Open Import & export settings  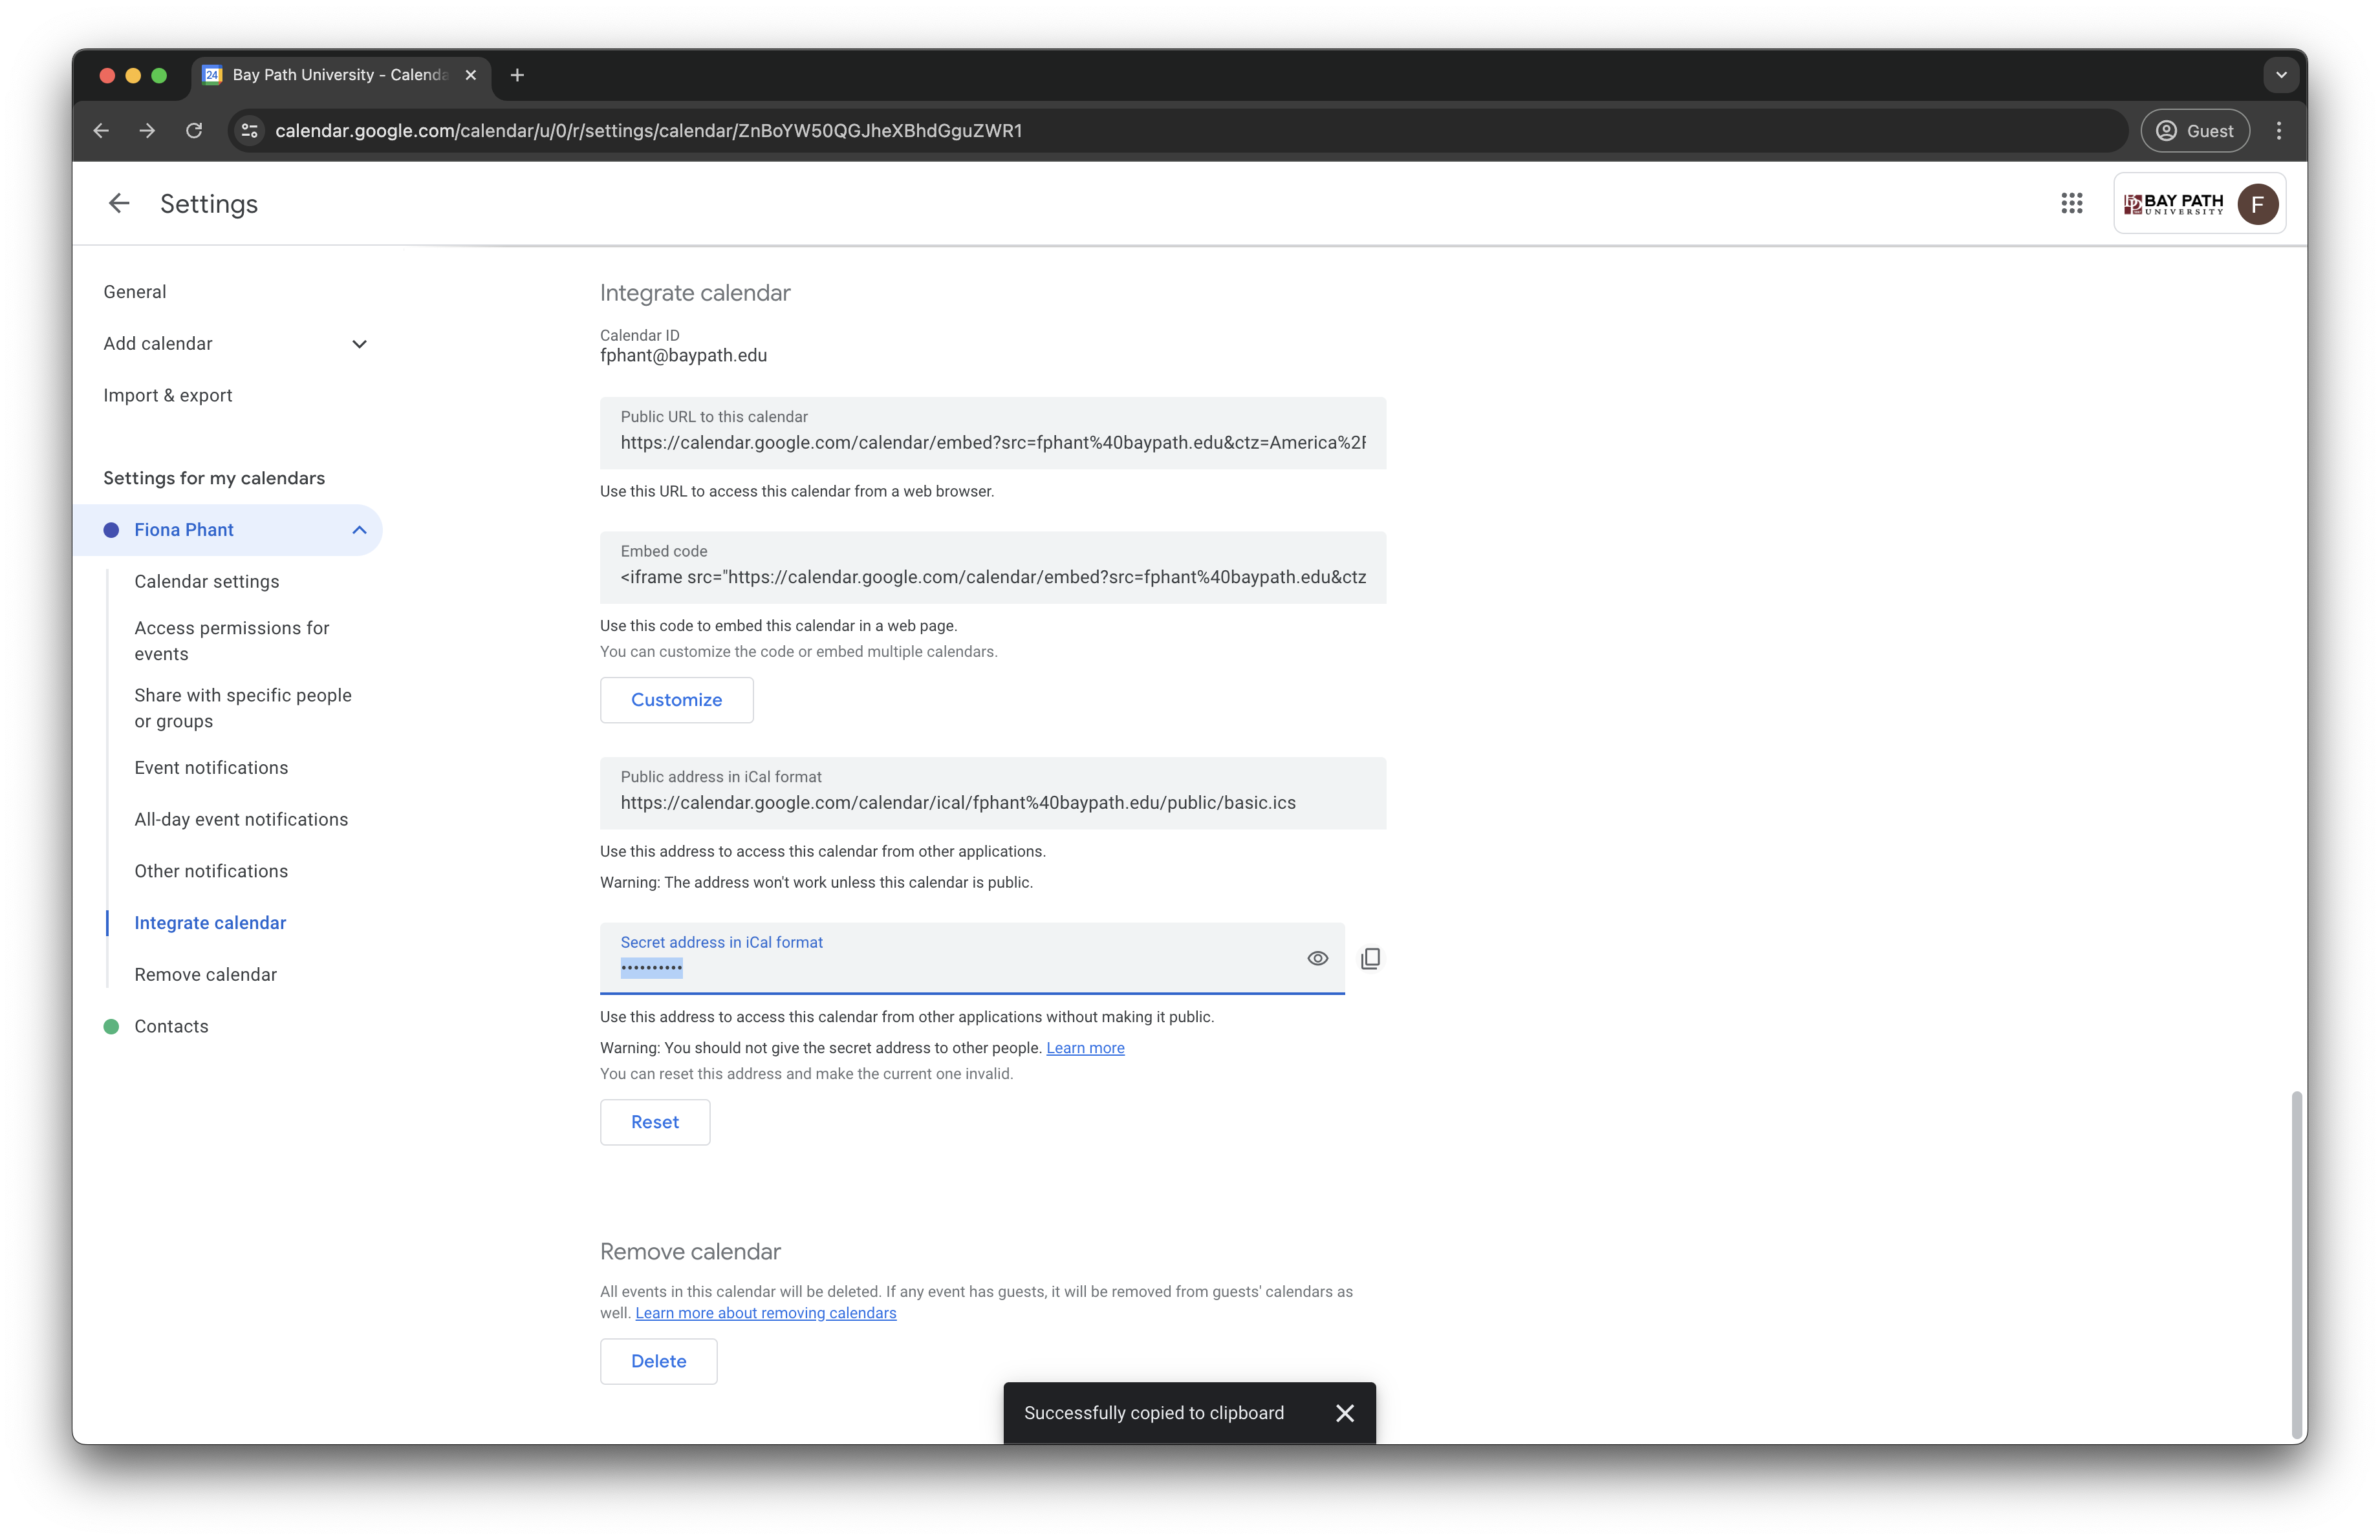(x=167, y=395)
